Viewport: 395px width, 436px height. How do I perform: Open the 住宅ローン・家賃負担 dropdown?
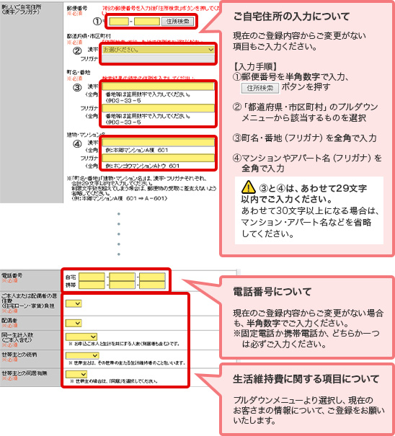click(74, 303)
